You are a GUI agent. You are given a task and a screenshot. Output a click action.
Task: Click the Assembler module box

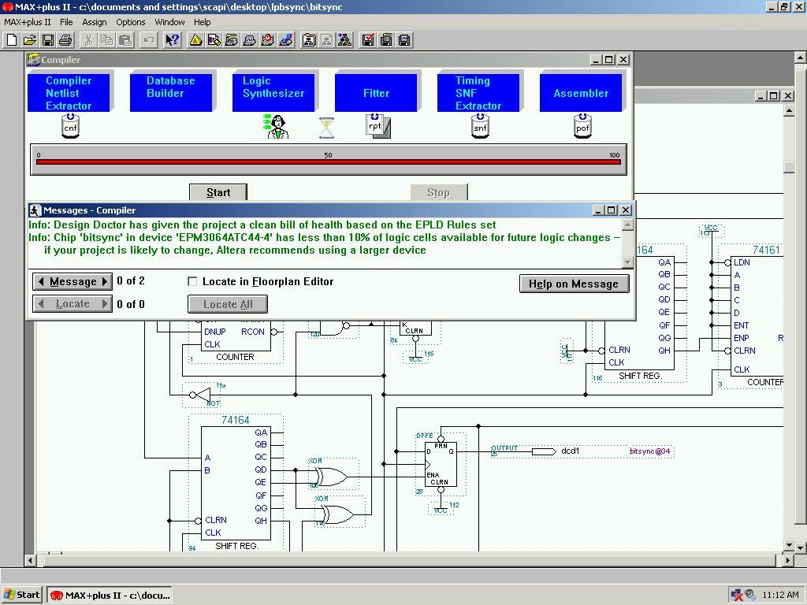pyautogui.click(x=581, y=93)
